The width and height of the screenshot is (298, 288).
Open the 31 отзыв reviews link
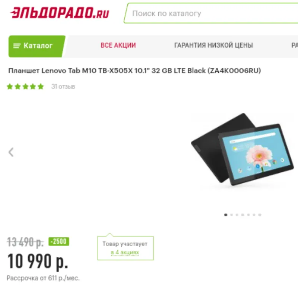(x=63, y=87)
